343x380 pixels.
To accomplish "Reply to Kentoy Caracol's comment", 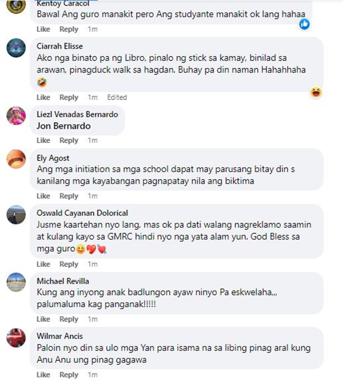I will 69,29.
